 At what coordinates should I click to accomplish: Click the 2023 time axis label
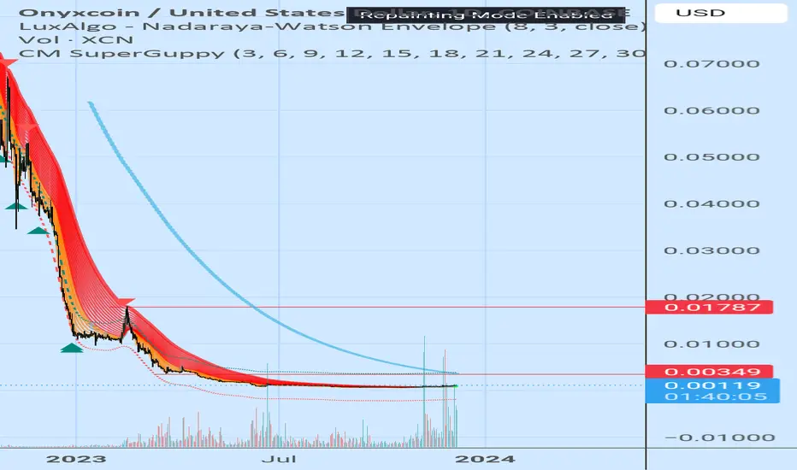click(x=76, y=460)
